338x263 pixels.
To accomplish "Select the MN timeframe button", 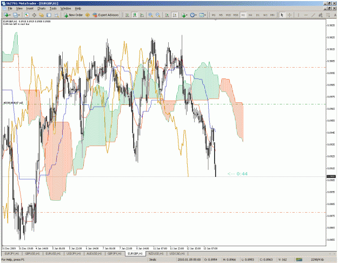I will [273, 15].
